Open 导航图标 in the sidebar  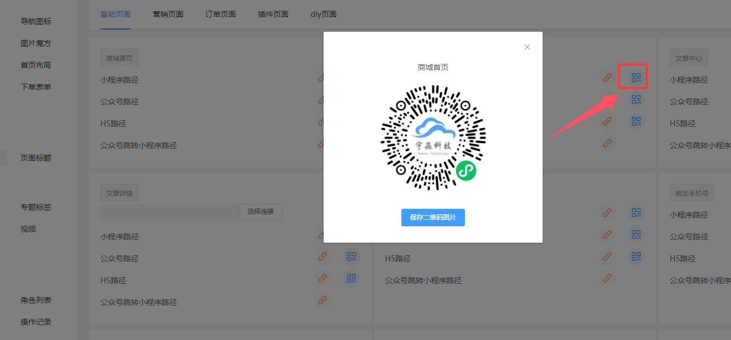click(x=36, y=21)
